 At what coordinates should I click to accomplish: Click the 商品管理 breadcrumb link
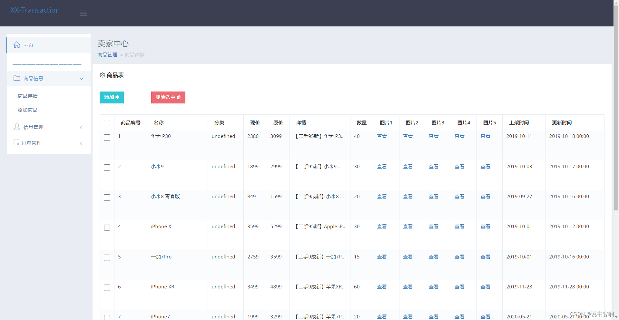pyautogui.click(x=107, y=55)
